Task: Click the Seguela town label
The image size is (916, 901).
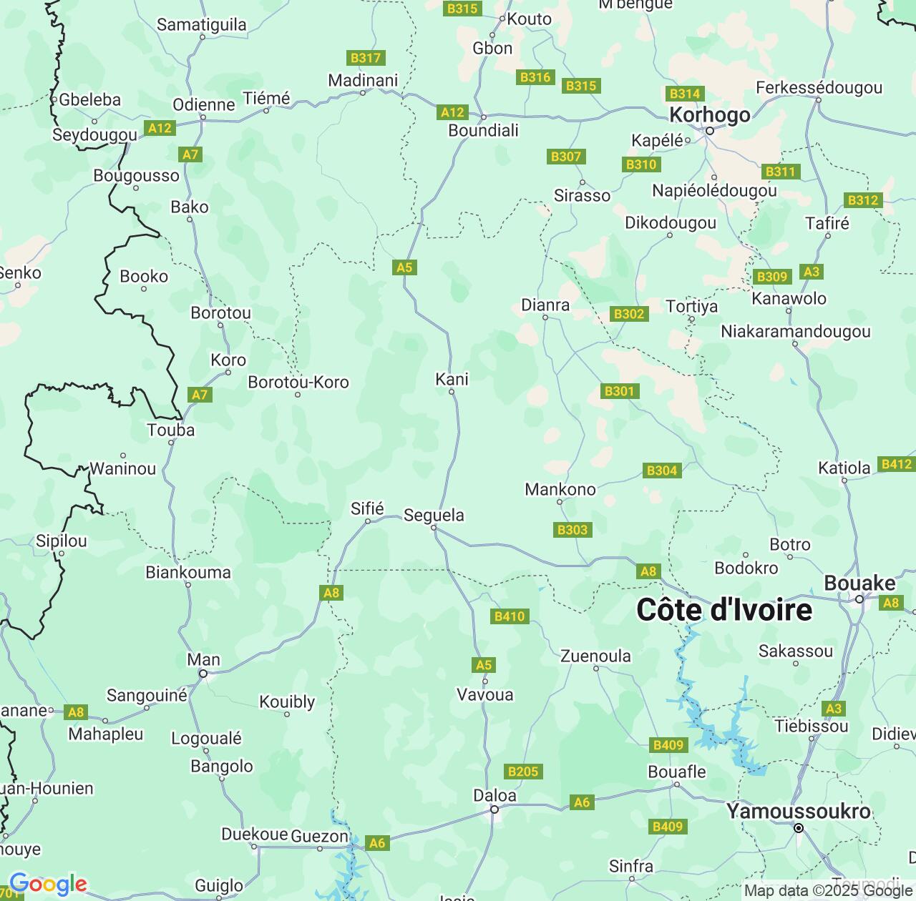Action: tap(434, 516)
